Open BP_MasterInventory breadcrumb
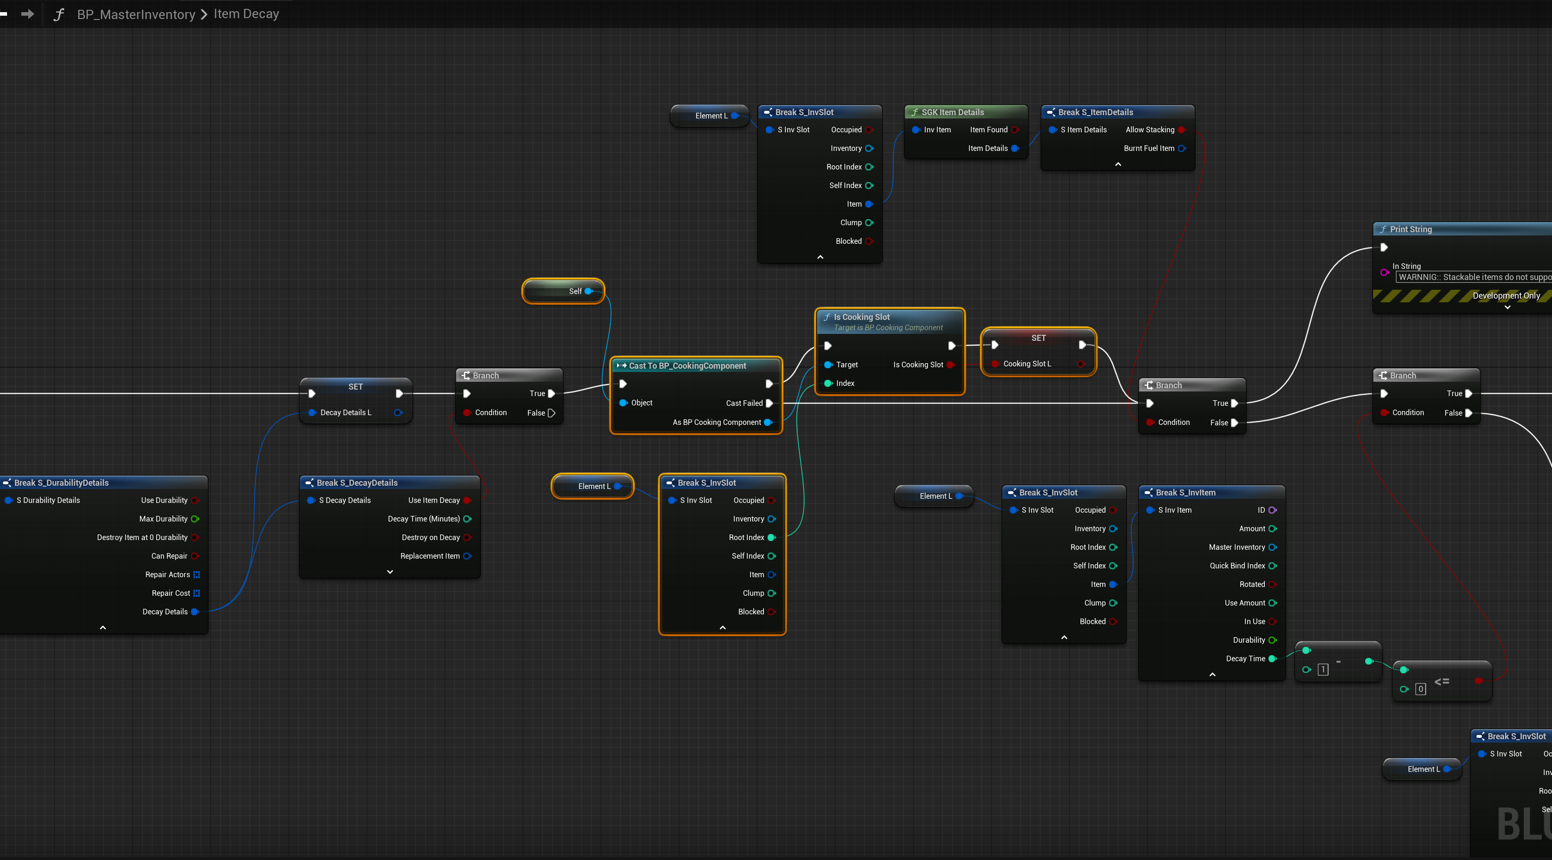Viewport: 1552px width, 860px height. (136, 14)
